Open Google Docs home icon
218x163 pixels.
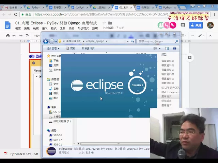tap(7, 25)
